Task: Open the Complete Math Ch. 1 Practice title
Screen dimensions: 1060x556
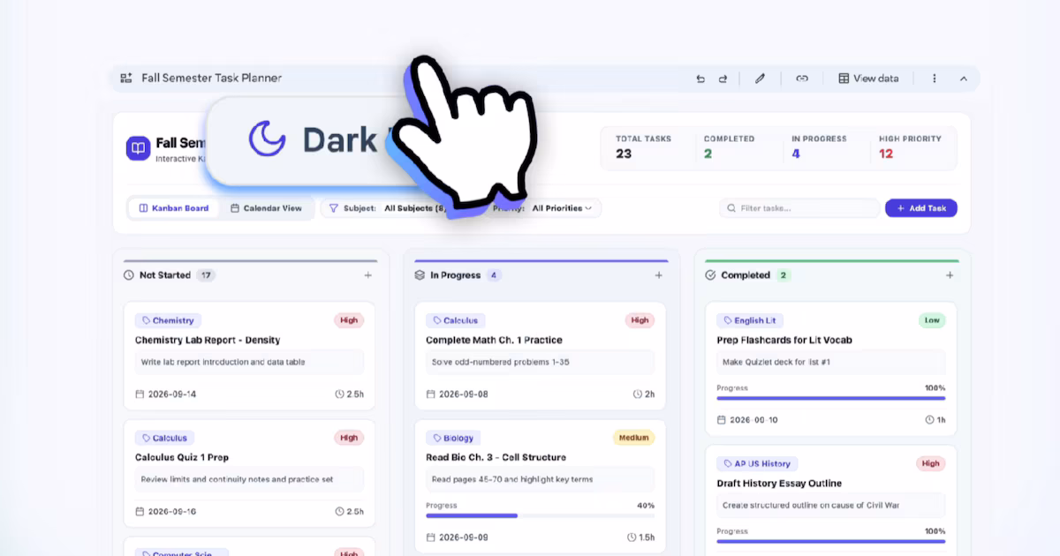Action: pos(494,340)
